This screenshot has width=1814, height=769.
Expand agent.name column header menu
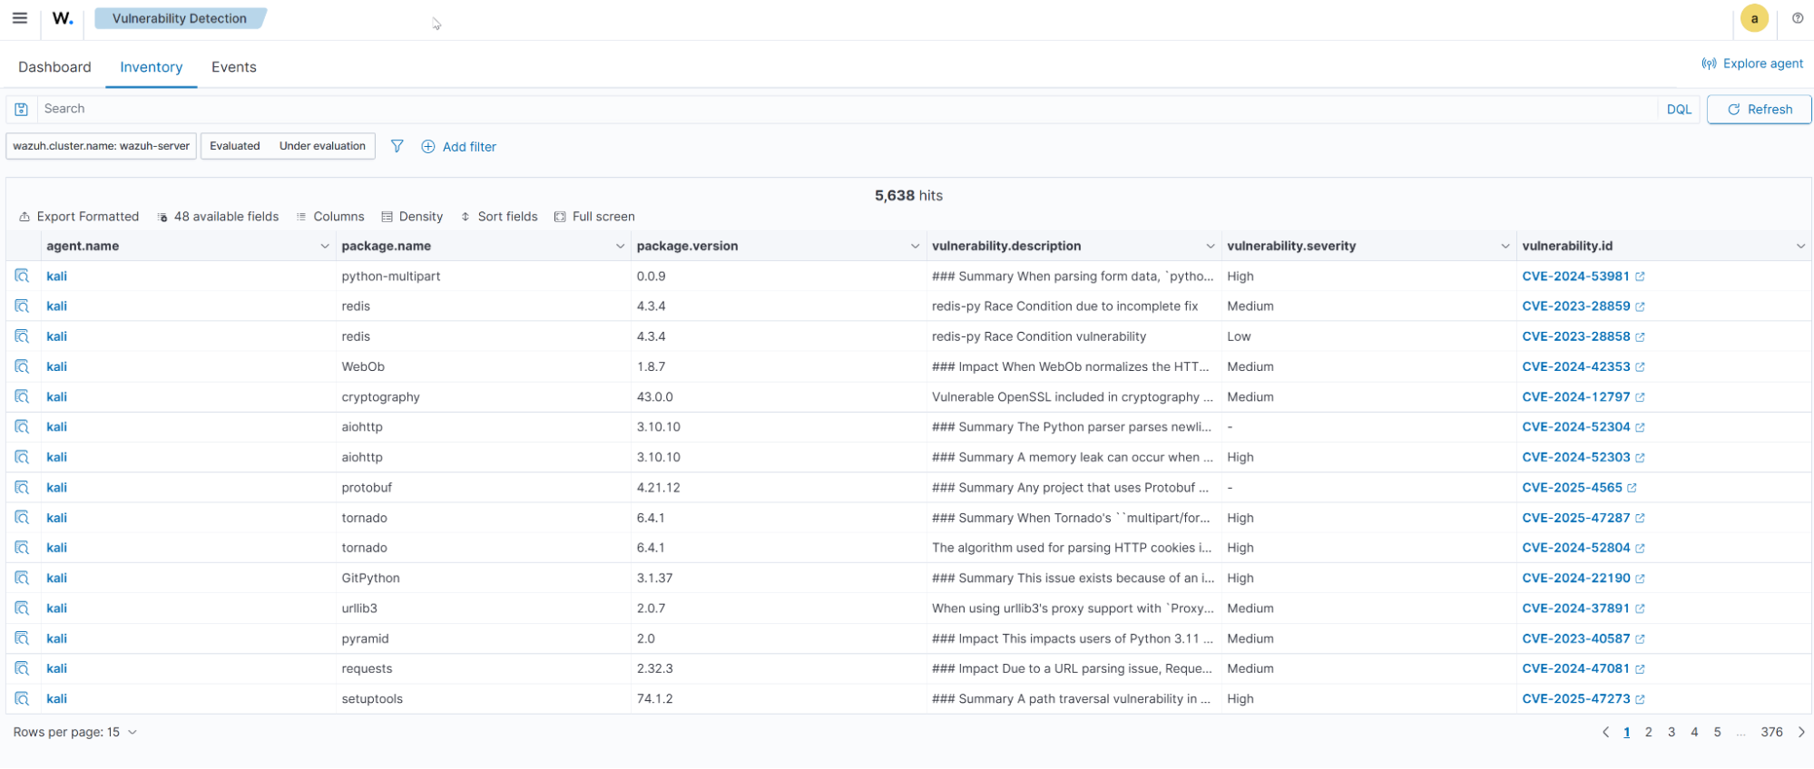[x=324, y=246]
